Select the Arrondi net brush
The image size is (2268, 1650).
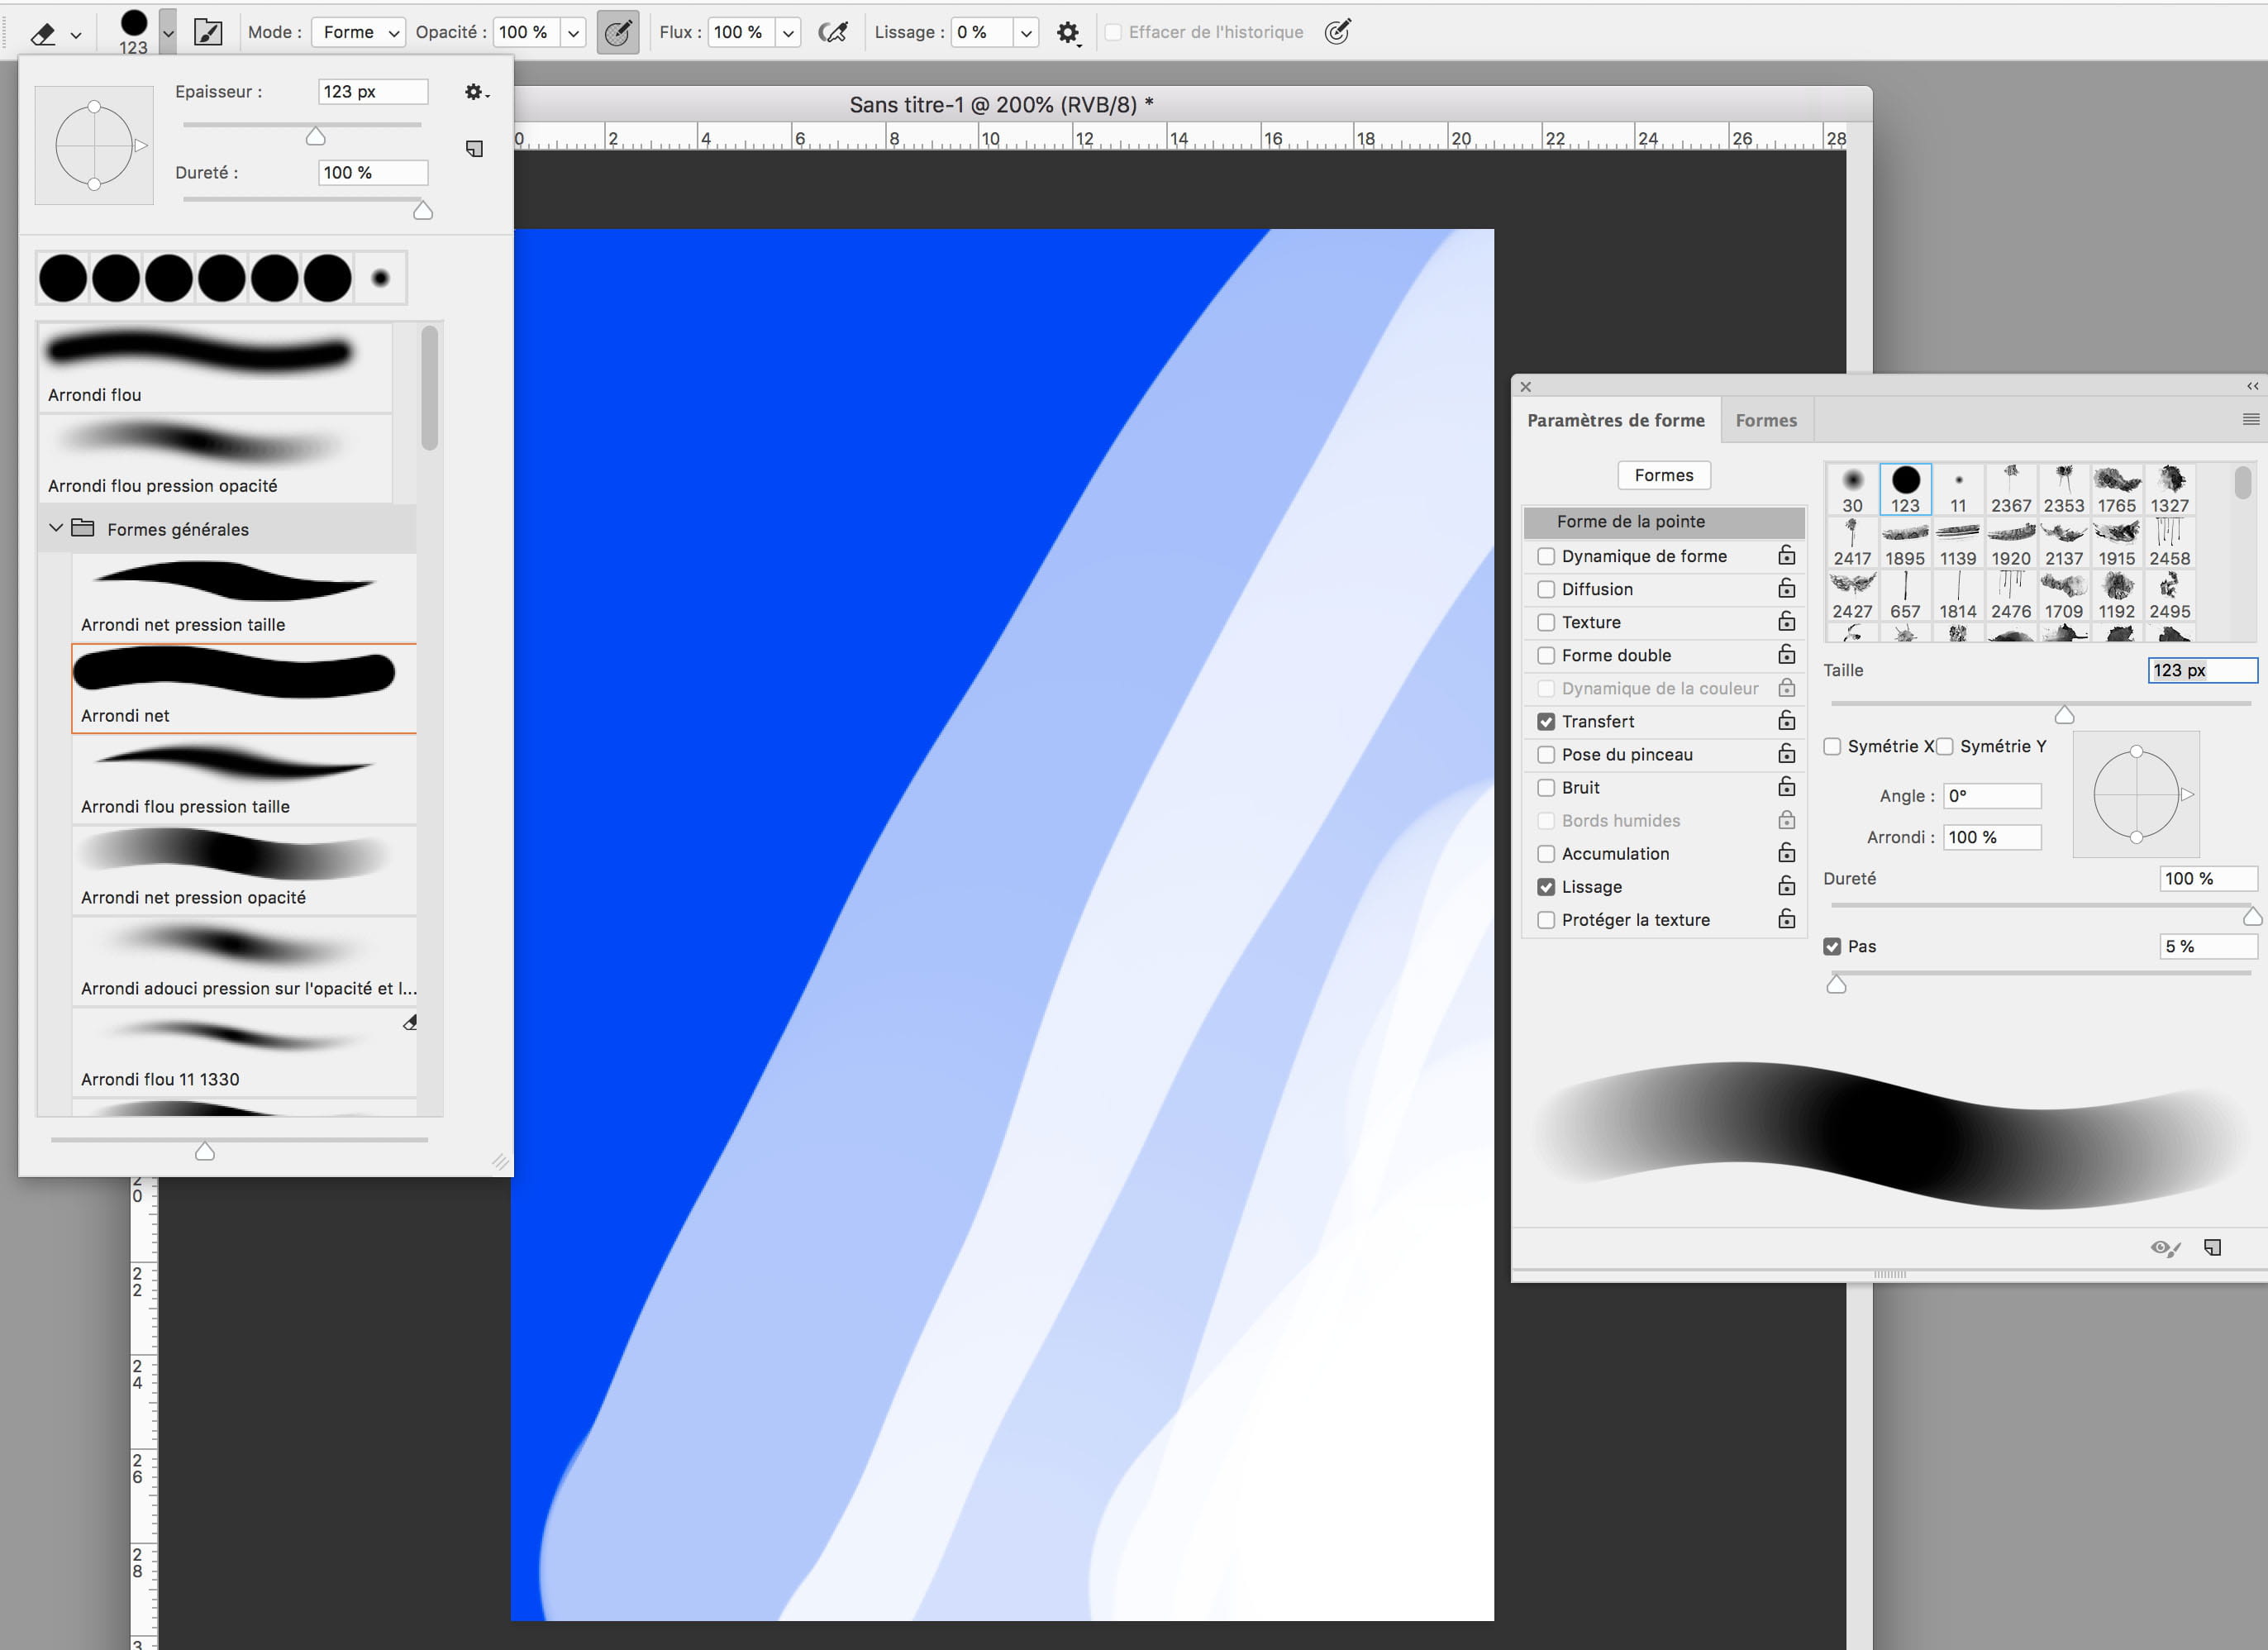[x=244, y=688]
